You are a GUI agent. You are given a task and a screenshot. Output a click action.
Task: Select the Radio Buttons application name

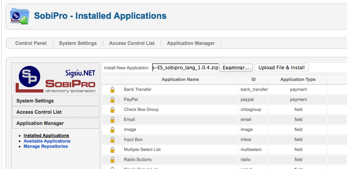tap(138, 159)
